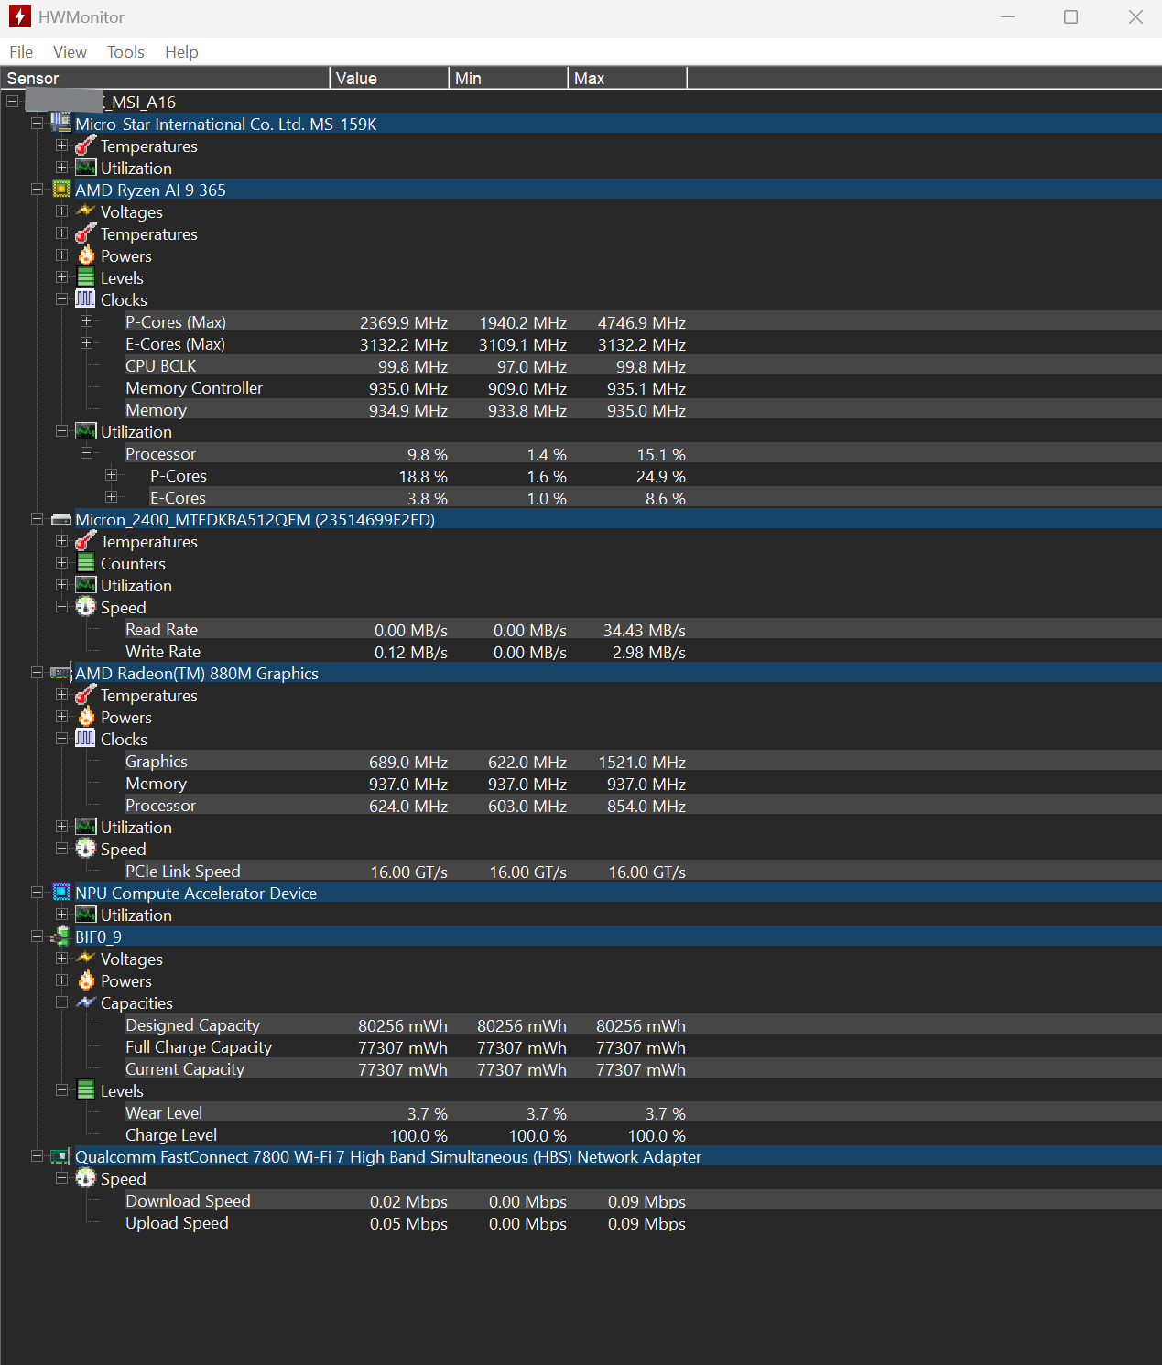Click the motherboard icon beside Micro-Star International

60,123
